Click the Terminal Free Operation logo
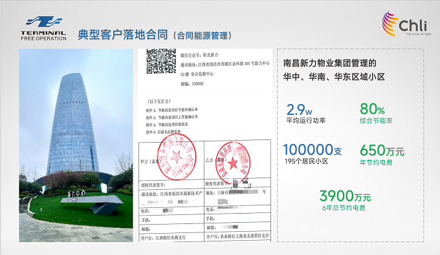 click(43, 28)
